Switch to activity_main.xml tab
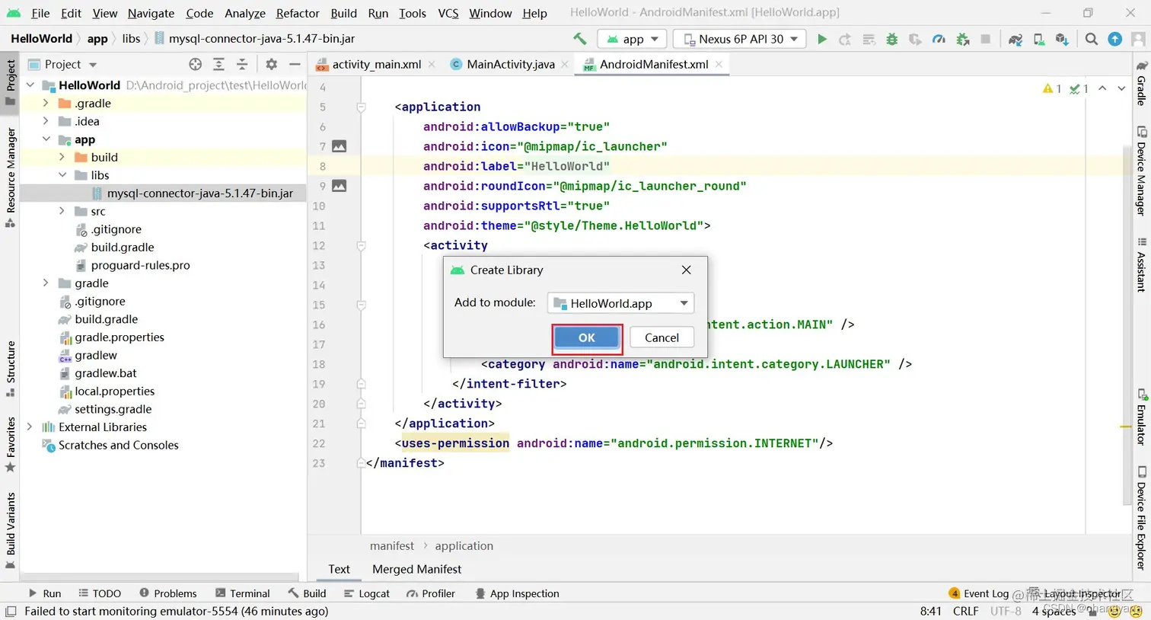The height and width of the screenshot is (620, 1151). click(376, 65)
